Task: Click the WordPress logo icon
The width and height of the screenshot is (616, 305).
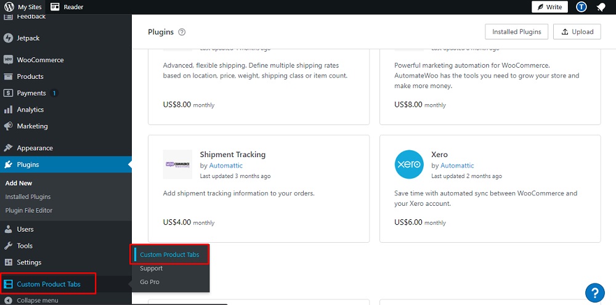Action: [9, 7]
